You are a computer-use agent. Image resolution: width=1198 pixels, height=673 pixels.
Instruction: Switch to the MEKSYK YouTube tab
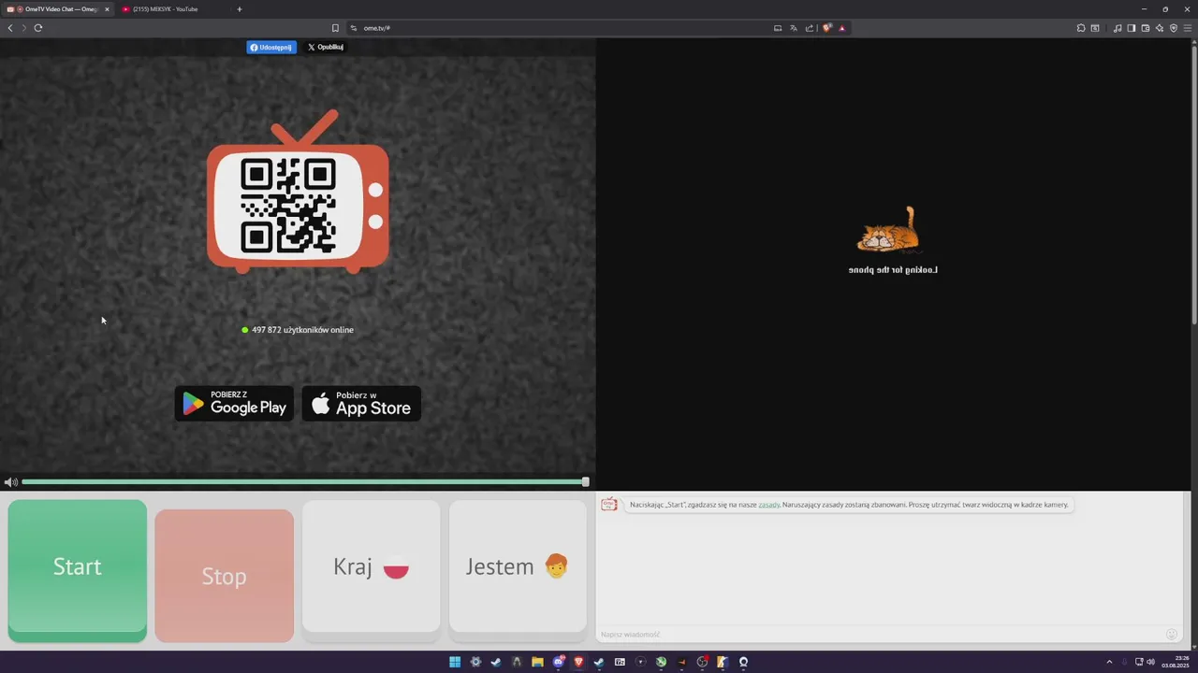(x=171, y=9)
